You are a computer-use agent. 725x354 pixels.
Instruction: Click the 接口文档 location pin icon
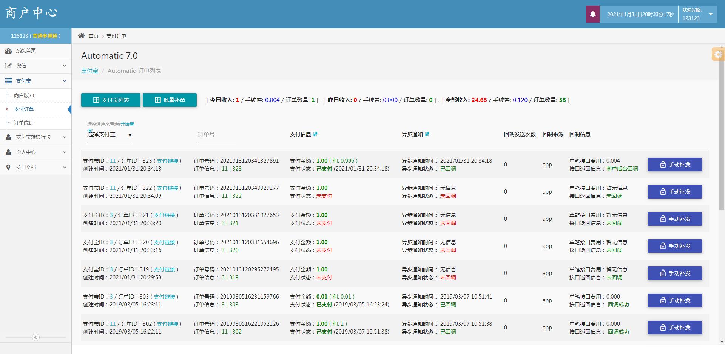click(8, 167)
